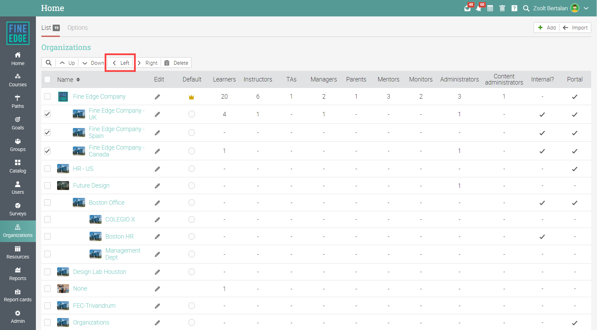Open Courses in the sidebar
597x330 pixels.
click(18, 80)
